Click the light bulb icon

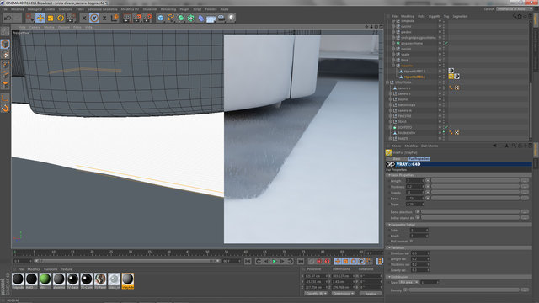click(232, 18)
